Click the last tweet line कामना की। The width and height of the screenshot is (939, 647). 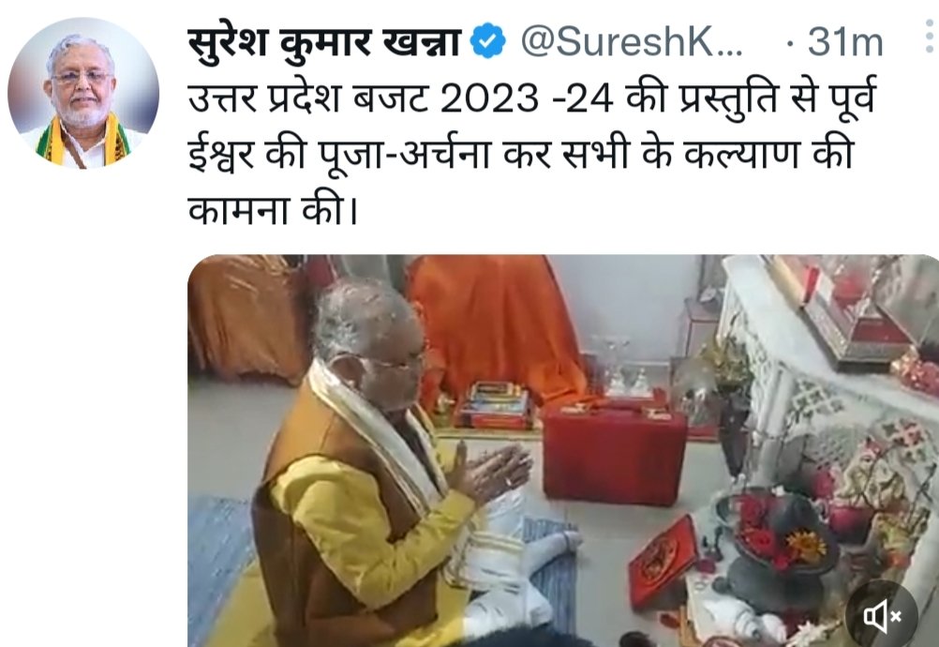point(273,210)
